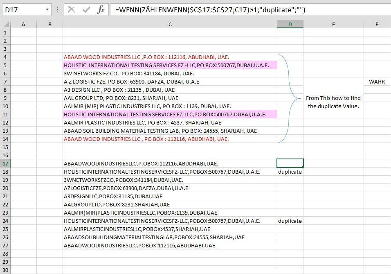Click the pink HOLISTIC INTERNATIONAL cell in row 5

pyautogui.click(x=170, y=65)
